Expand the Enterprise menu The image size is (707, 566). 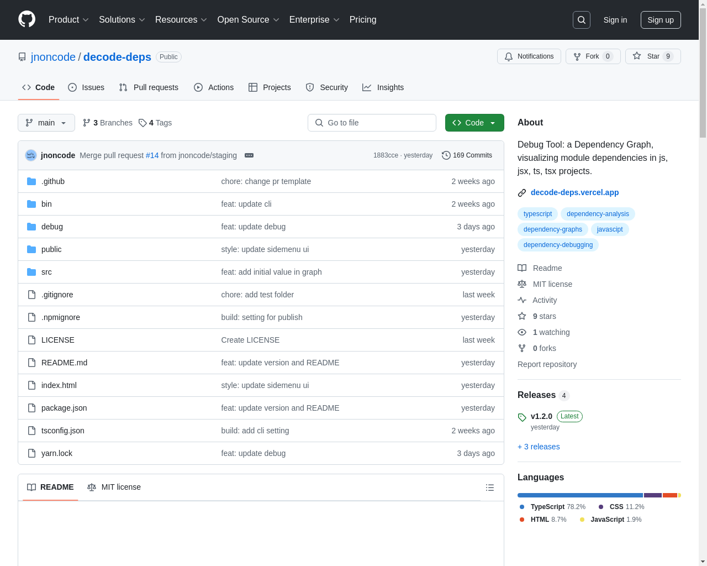pos(314,19)
